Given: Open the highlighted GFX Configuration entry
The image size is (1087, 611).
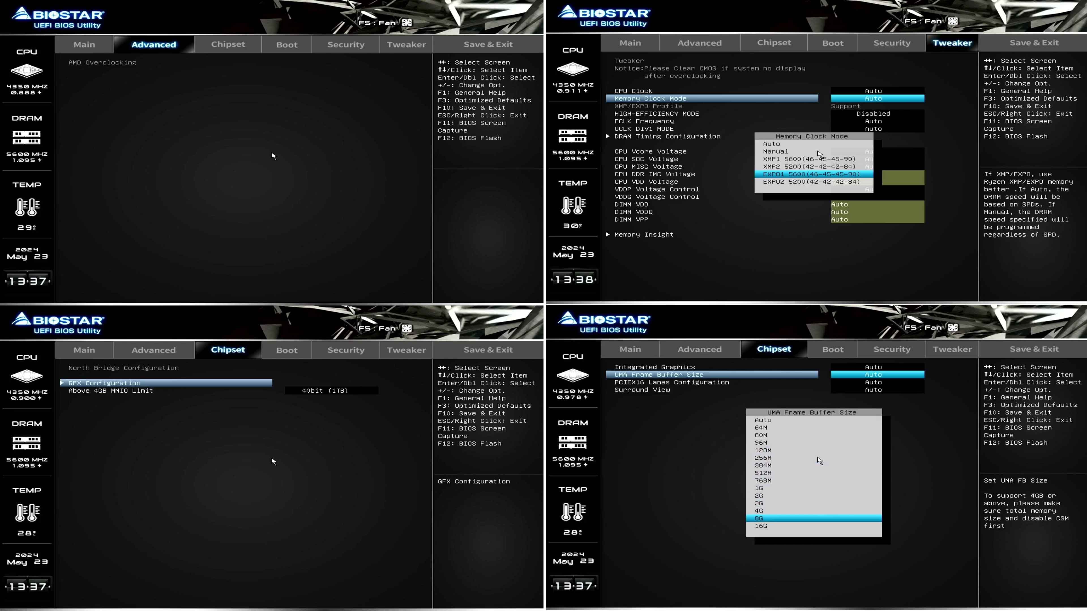Looking at the screenshot, I should click(104, 383).
